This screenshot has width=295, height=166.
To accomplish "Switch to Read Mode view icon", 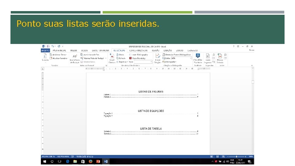I will click(211, 156).
